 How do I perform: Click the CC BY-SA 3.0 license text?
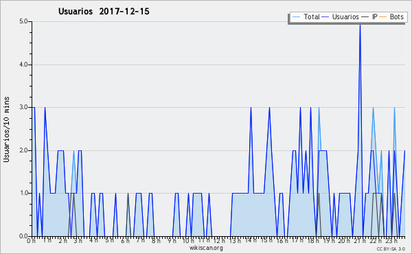pos(391,249)
